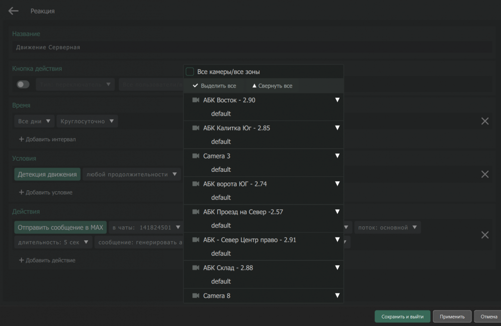Check the Все камеры/все зоны checkbox
The image size is (501, 326).
190,72
